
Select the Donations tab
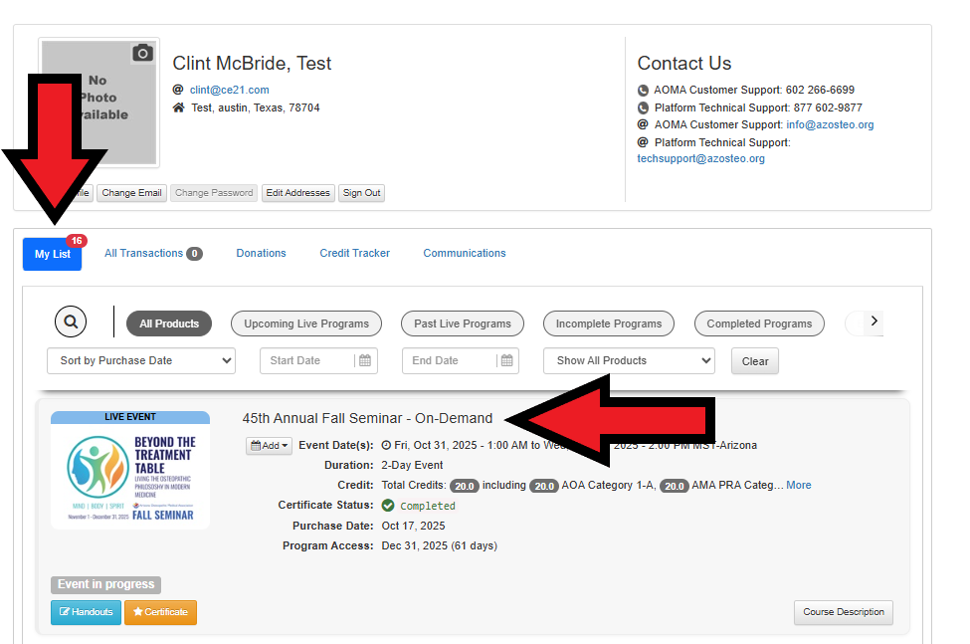point(261,254)
